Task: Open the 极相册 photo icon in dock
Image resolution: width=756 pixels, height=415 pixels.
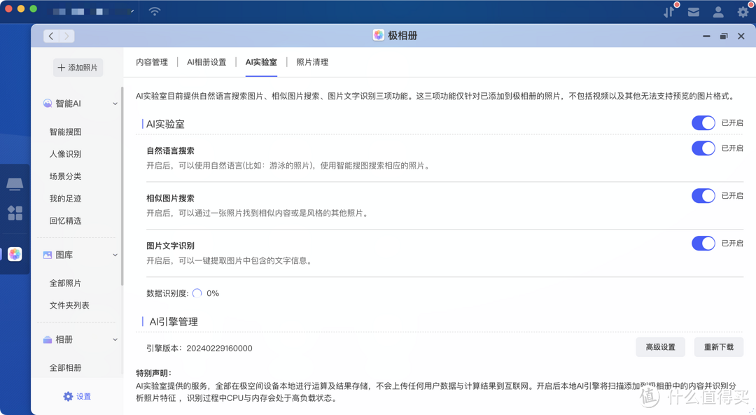Action: pyautogui.click(x=15, y=254)
